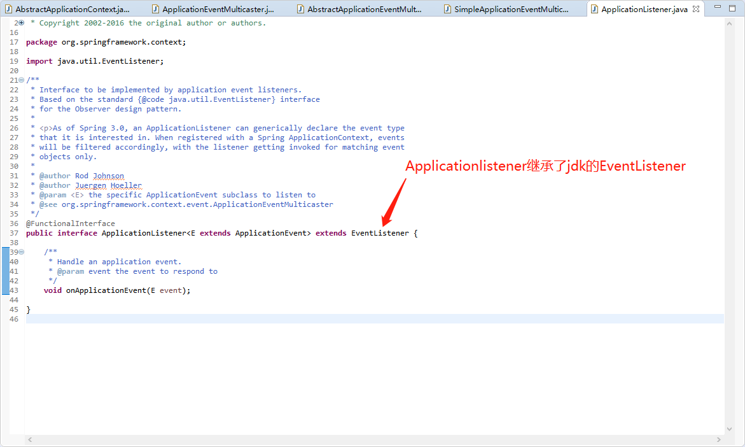Open the ApplicationEventMulticaster.j tab
Screen dimensions: 745x447
coord(210,9)
